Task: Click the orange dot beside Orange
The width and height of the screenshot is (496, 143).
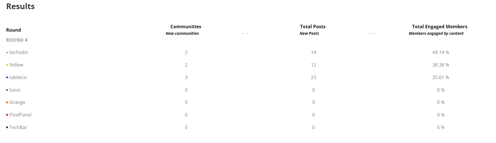Action: coord(7,102)
